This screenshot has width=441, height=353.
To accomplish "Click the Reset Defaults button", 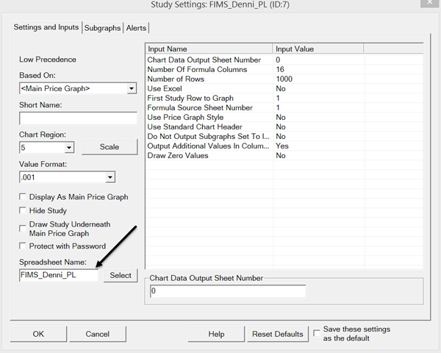I will coord(277,334).
